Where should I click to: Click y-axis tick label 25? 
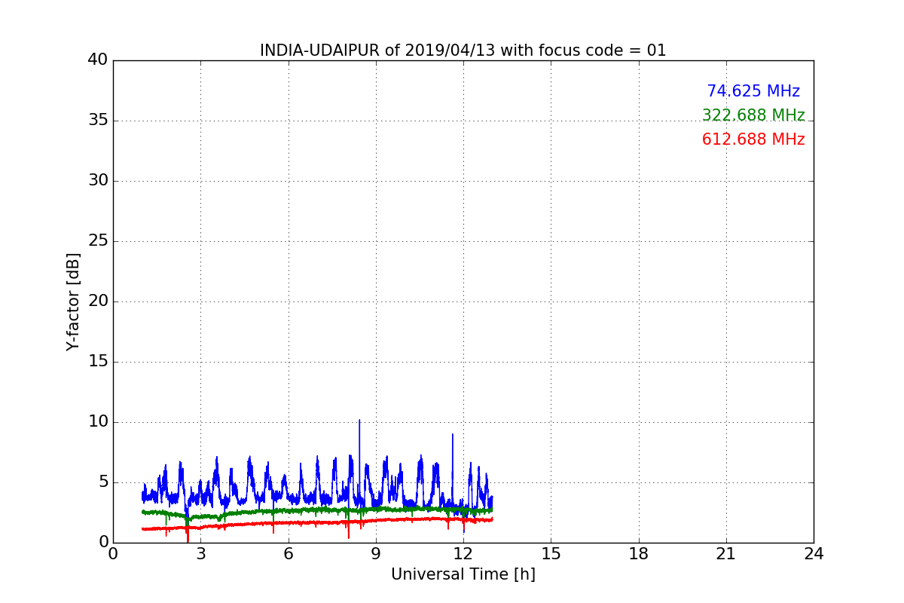coord(98,241)
